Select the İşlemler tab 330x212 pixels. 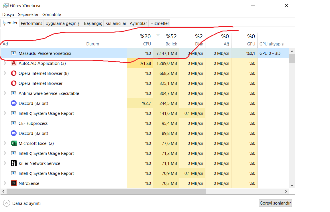(10, 23)
